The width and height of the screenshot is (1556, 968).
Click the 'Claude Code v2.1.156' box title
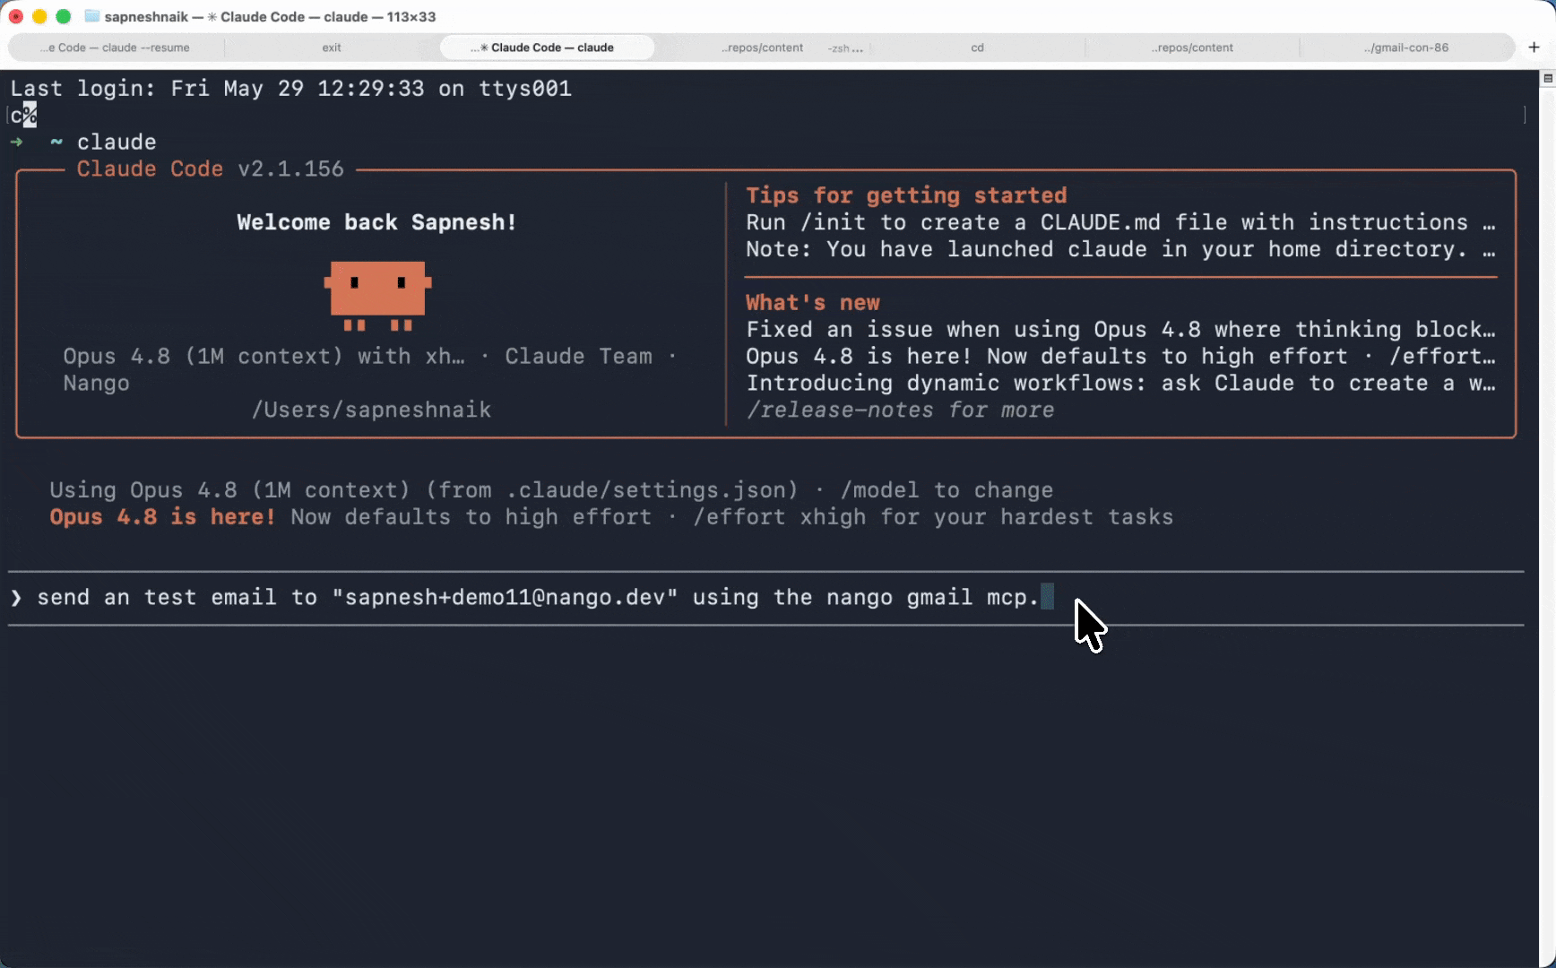click(211, 169)
